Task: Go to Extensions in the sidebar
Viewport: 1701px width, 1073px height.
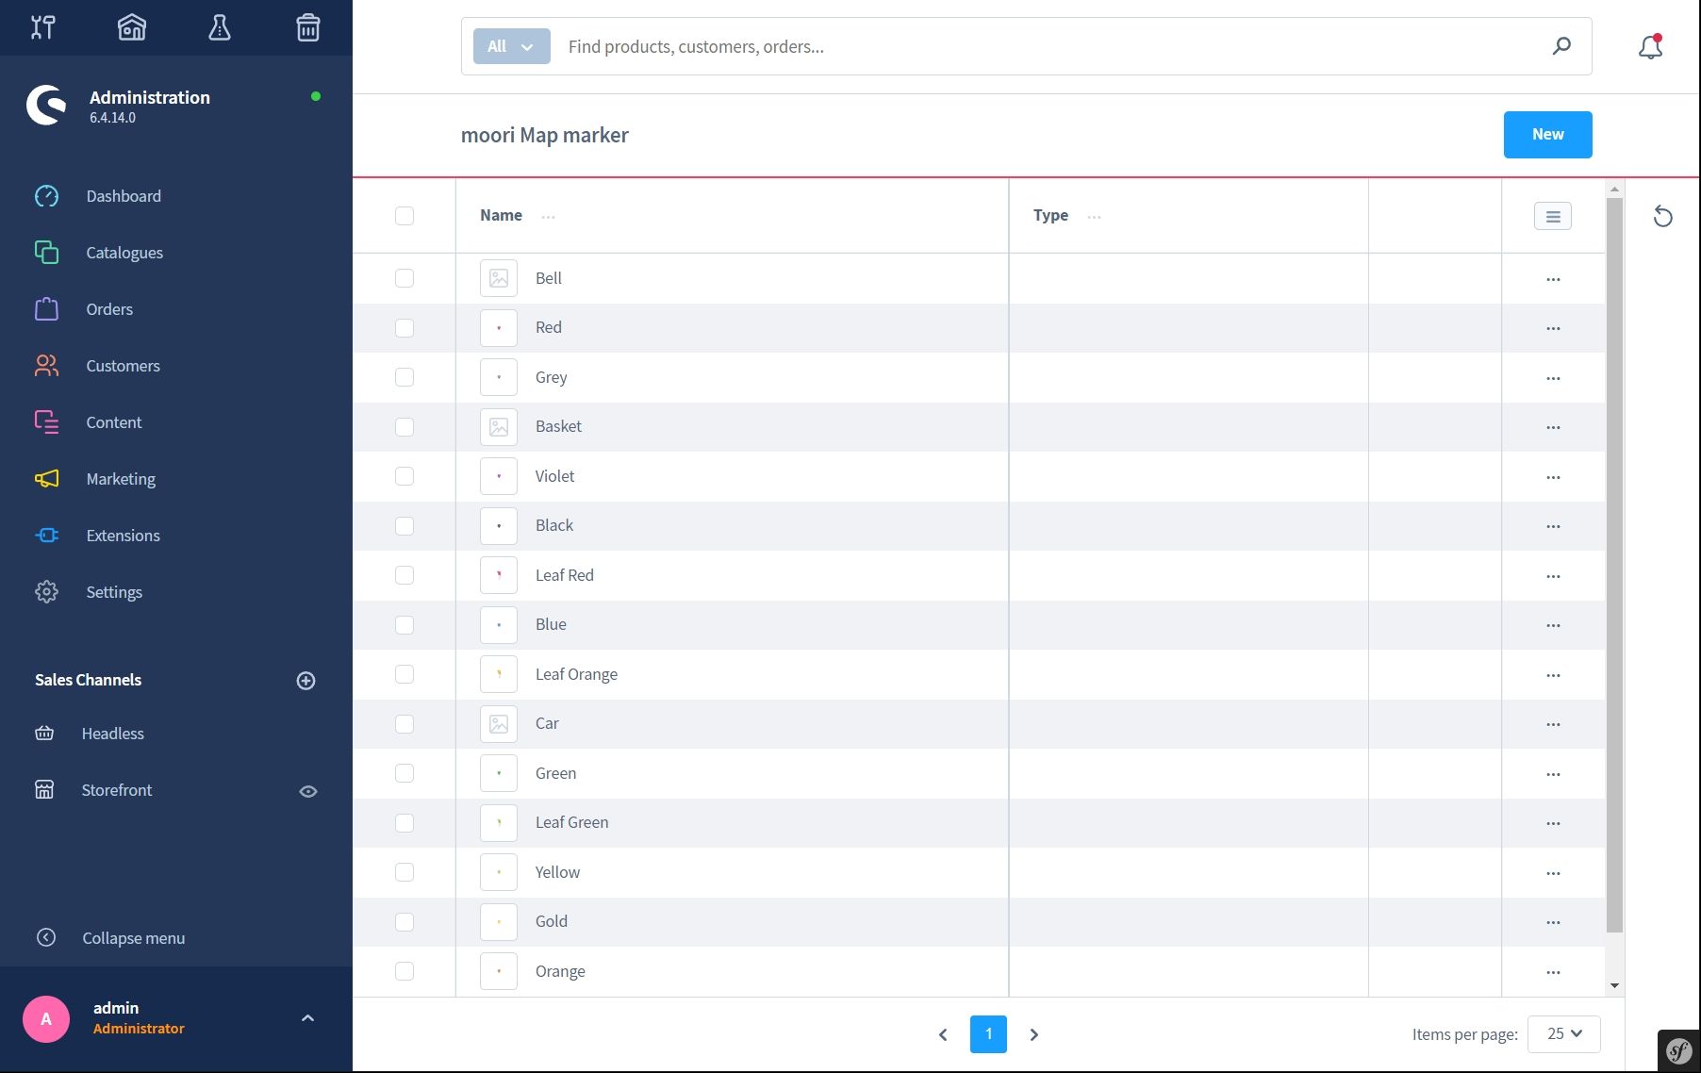Action: tap(123, 536)
